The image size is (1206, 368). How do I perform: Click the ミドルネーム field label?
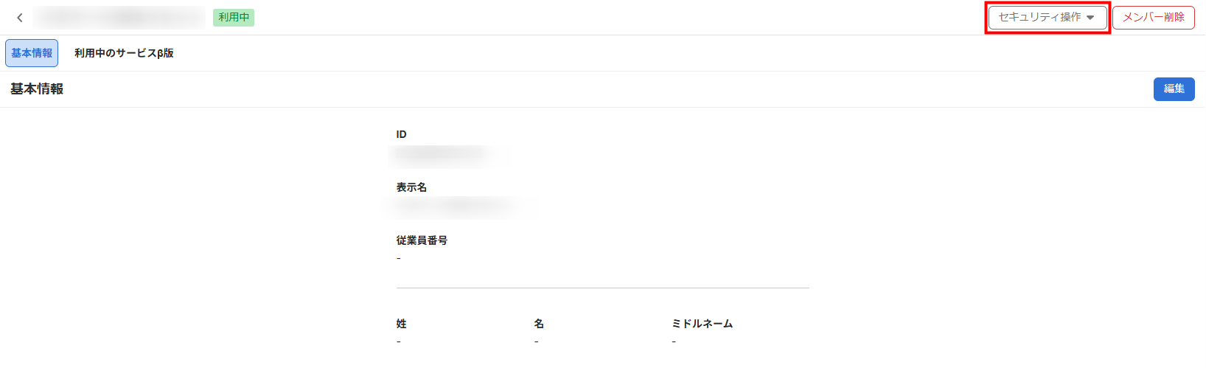702,324
